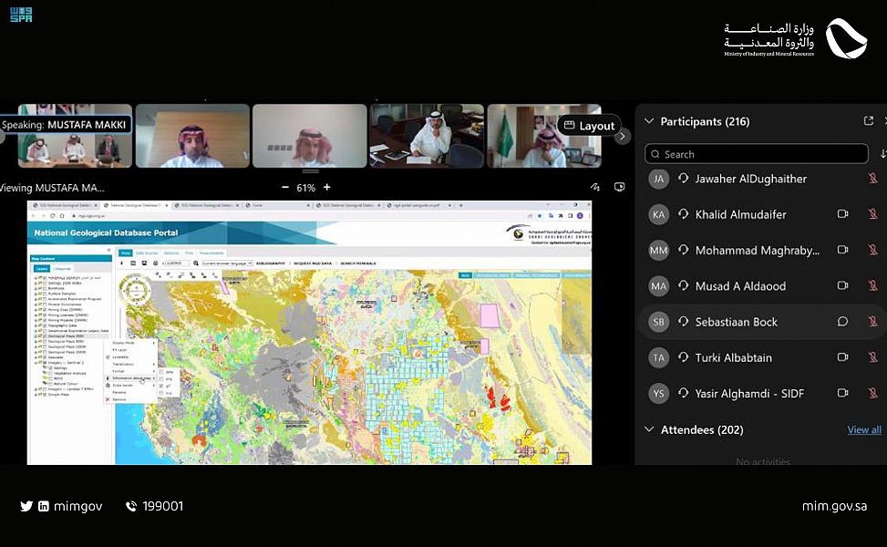Click the sort participants icon
Screen dimensions: 887x547
(x=882, y=154)
